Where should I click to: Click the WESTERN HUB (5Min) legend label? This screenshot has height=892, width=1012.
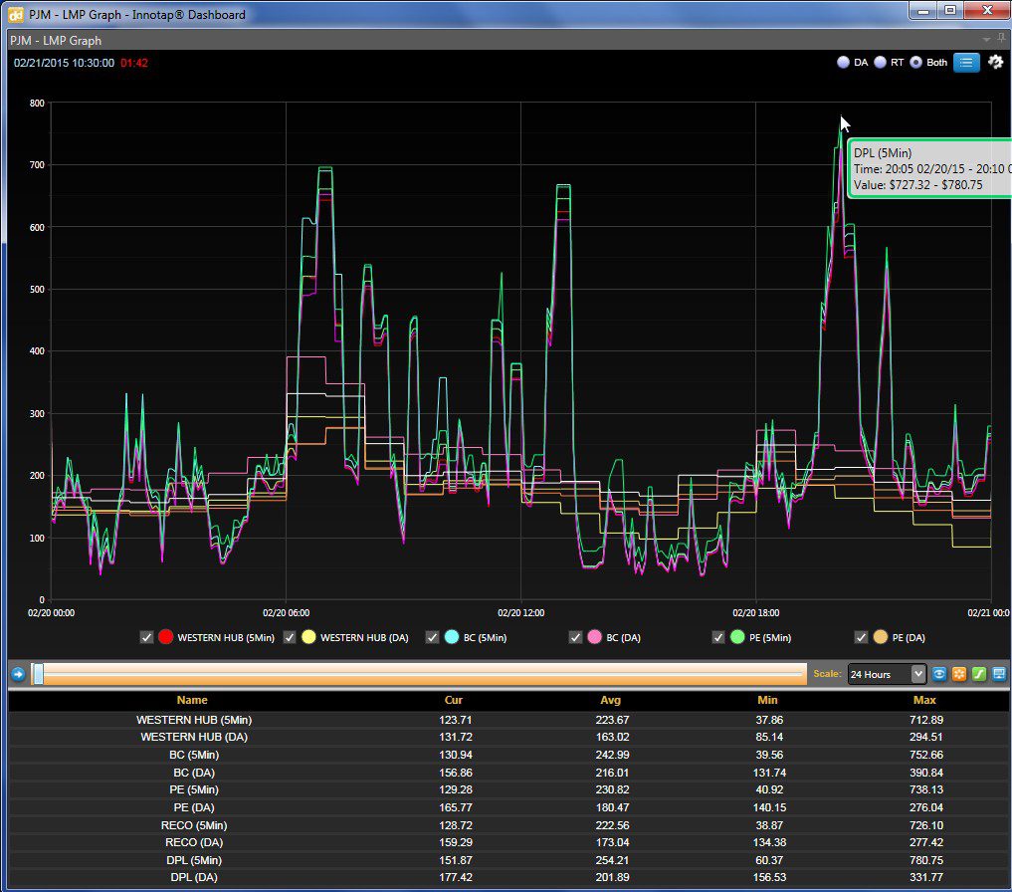226,638
